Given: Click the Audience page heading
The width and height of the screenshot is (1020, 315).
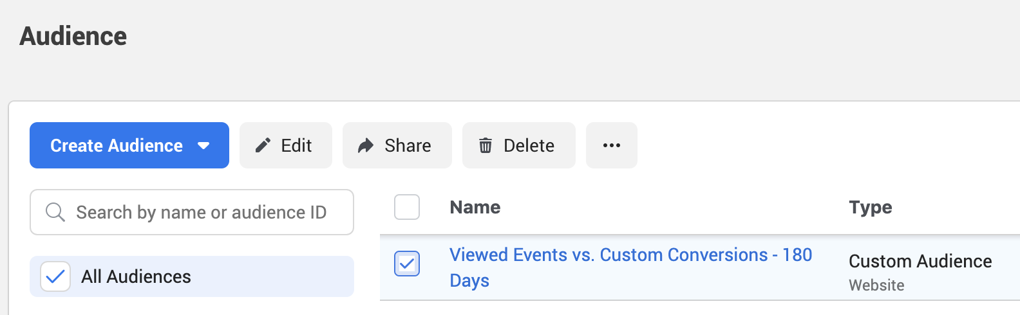Looking at the screenshot, I should coord(73,36).
